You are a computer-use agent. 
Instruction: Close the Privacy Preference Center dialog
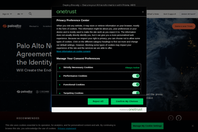pyautogui.click(x=143, y=12)
